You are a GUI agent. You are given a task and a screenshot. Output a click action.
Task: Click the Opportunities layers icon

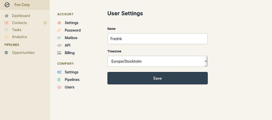click(7, 53)
